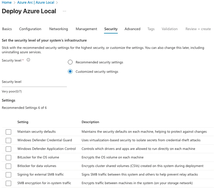Image resolution: width=221 pixels, height=194 pixels.
Task: Open the Configuration tab
Action: tap(30, 29)
